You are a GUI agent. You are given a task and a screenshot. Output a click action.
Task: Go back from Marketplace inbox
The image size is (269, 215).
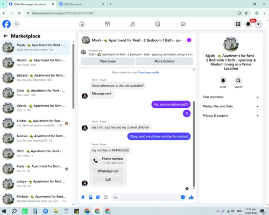coord(5,36)
